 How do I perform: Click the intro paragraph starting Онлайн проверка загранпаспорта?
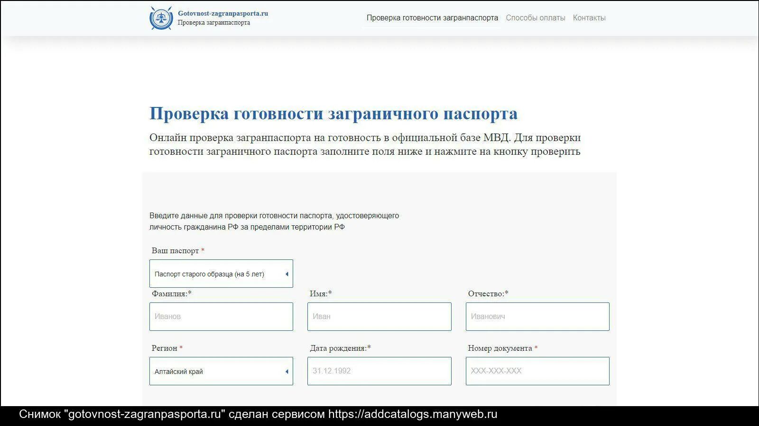(x=365, y=144)
